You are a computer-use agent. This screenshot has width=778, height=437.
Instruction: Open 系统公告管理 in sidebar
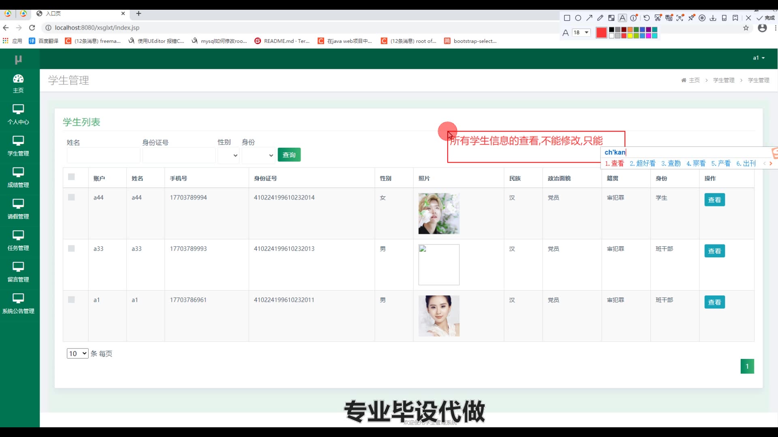pyautogui.click(x=18, y=304)
